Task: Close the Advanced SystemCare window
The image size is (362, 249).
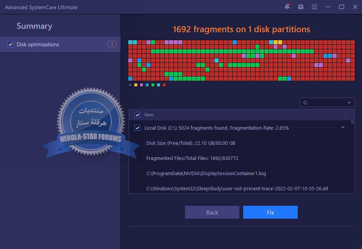Action: (x=355, y=7)
